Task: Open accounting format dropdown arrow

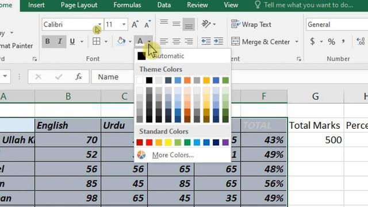Action: pyautogui.click(x=321, y=42)
